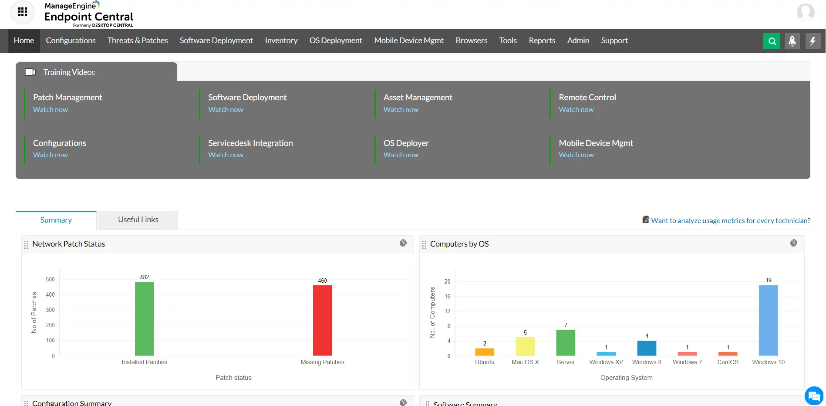Open the Mobile Device Mgmt menu
The height and width of the screenshot is (406, 826).
pyautogui.click(x=408, y=41)
